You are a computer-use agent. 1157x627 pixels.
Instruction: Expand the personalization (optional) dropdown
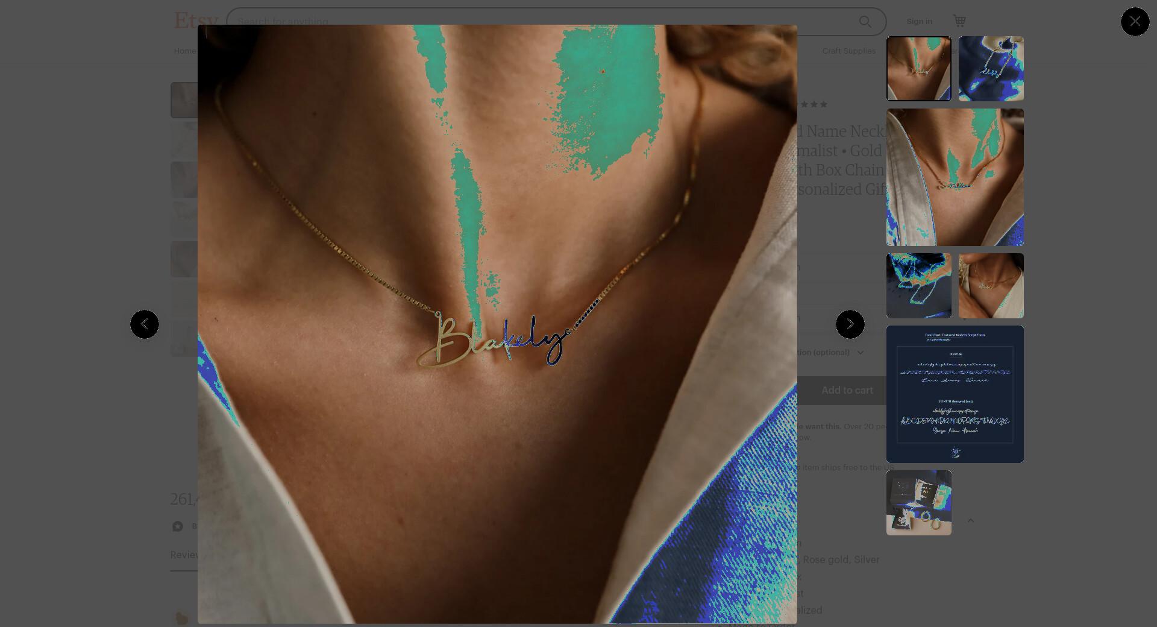[x=832, y=352]
